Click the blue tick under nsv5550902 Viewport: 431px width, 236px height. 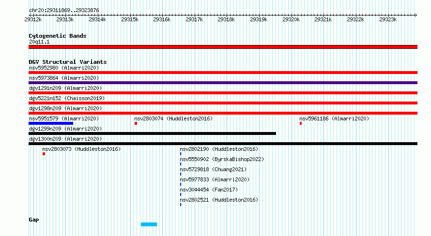181,164
